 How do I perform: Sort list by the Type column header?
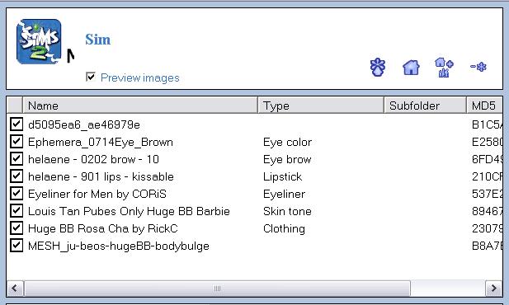click(x=321, y=106)
